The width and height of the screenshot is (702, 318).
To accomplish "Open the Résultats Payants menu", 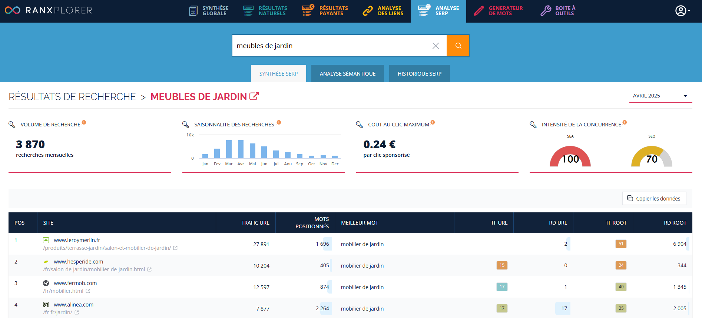I will [x=325, y=11].
